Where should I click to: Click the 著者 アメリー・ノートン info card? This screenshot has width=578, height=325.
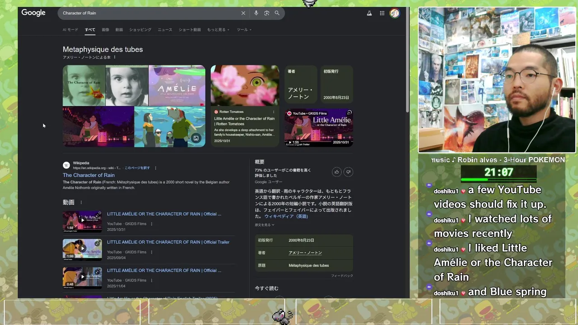click(x=301, y=84)
